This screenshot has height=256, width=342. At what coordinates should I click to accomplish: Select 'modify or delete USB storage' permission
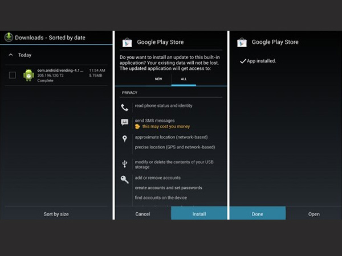click(174, 164)
